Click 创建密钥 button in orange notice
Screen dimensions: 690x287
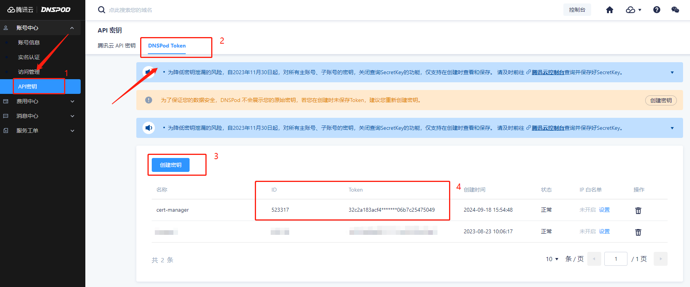[x=661, y=100]
